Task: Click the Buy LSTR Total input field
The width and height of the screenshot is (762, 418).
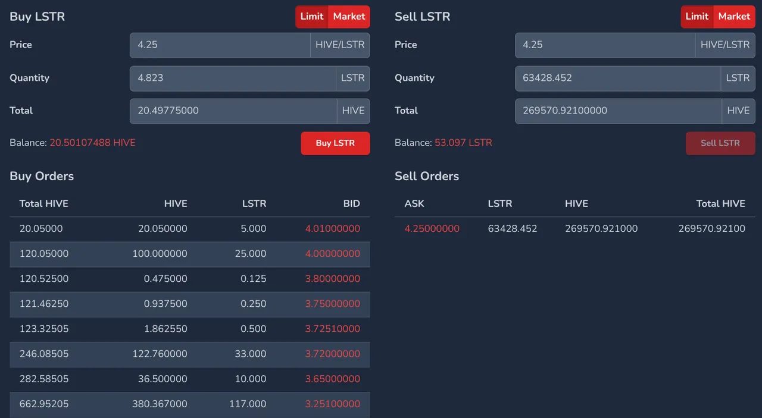Action: point(233,111)
